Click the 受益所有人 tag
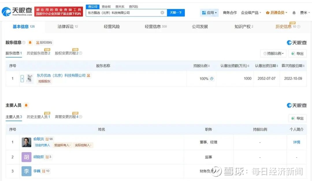 (62, 145)
